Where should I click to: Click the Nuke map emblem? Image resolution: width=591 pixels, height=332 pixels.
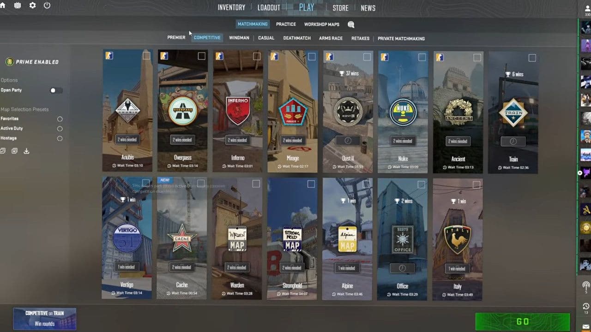pos(403,112)
